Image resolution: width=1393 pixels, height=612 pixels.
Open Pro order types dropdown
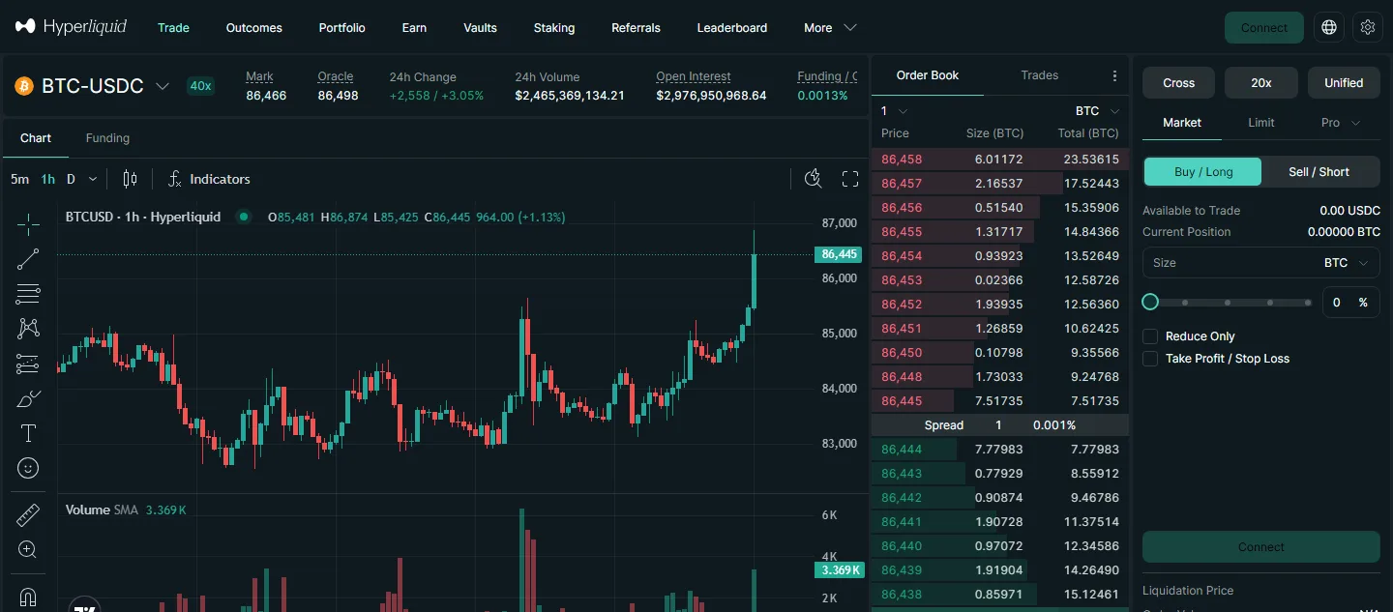click(x=1341, y=123)
